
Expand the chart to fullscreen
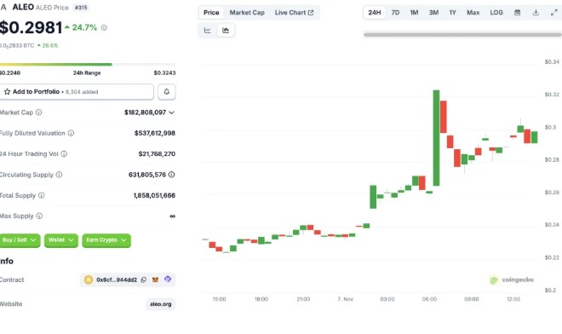click(x=553, y=13)
